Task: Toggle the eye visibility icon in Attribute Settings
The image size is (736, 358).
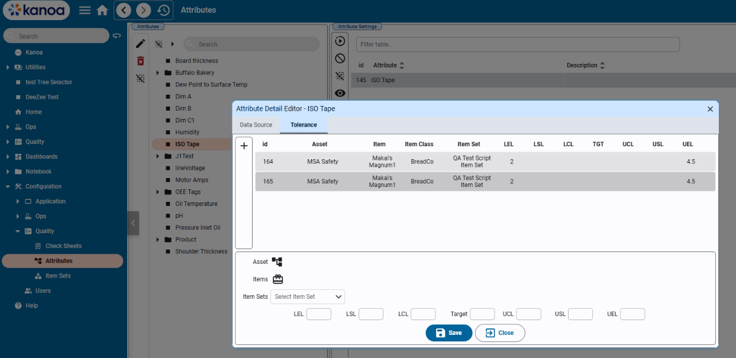Action: pos(340,93)
